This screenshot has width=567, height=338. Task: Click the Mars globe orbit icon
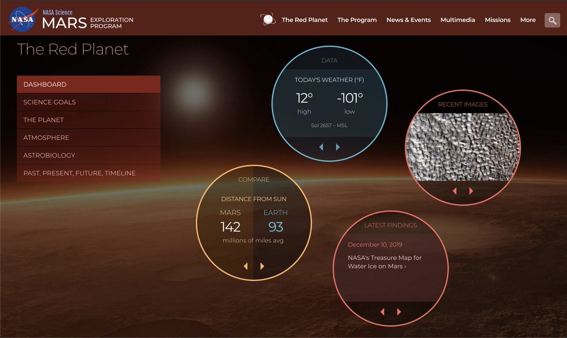(x=268, y=19)
